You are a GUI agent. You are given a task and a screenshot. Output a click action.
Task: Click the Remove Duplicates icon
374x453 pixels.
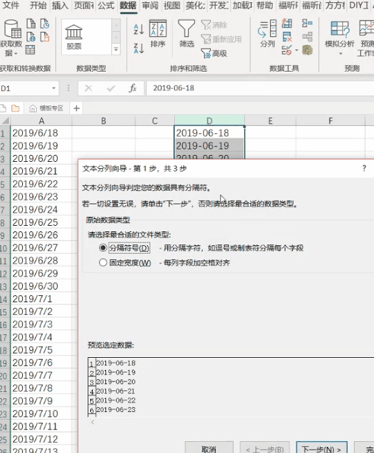pyautogui.click(x=287, y=37)
